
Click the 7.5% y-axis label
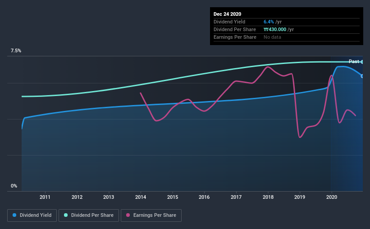tap(16, 51)
